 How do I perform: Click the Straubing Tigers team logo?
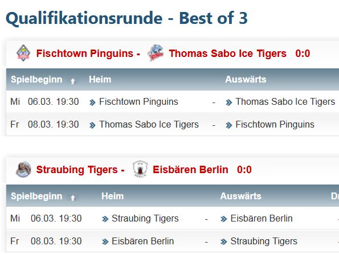[23, 169]
